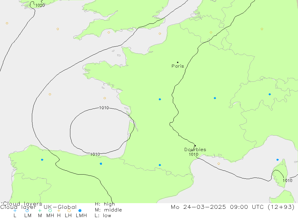Click the LMH cloud marker in northwest Spain
This screenshot has width=298, height=218.
pos(42,160)
